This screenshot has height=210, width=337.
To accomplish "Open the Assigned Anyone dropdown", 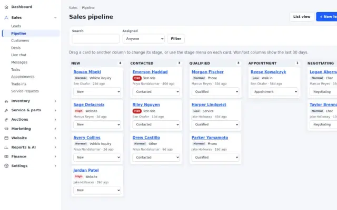I will 144,39.
